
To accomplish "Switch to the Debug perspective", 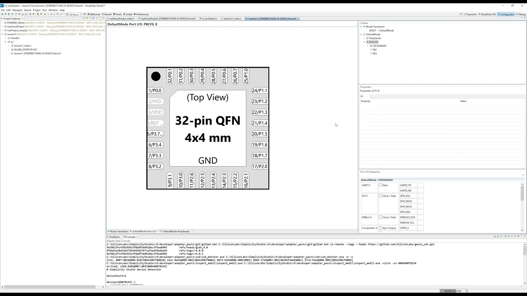I will tap(520, 14).
